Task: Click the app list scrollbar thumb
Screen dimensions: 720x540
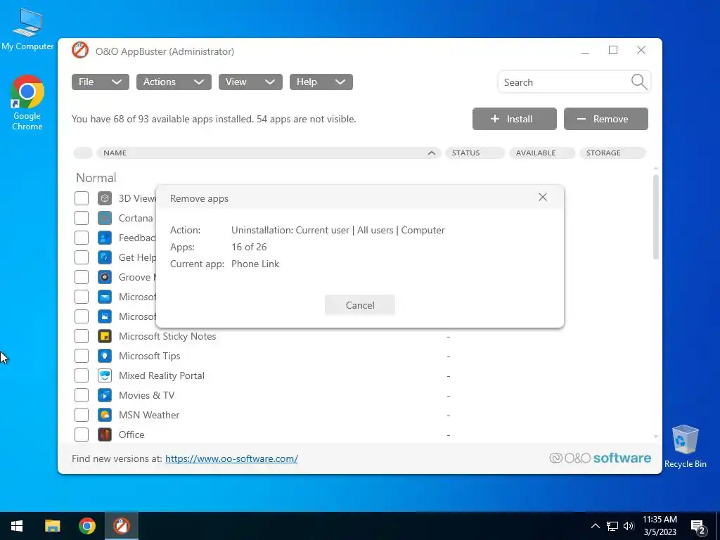Action: pos(656,217)
